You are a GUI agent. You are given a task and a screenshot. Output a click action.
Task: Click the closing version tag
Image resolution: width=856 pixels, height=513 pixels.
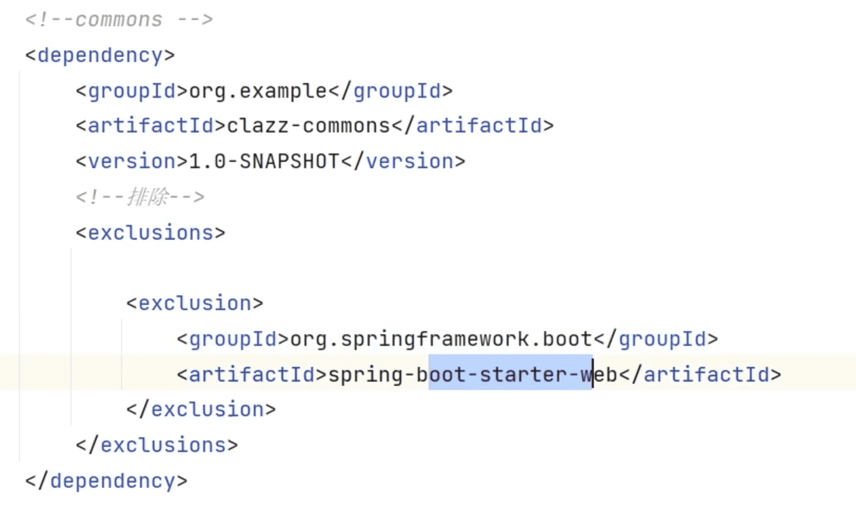(x=403, y=161)
